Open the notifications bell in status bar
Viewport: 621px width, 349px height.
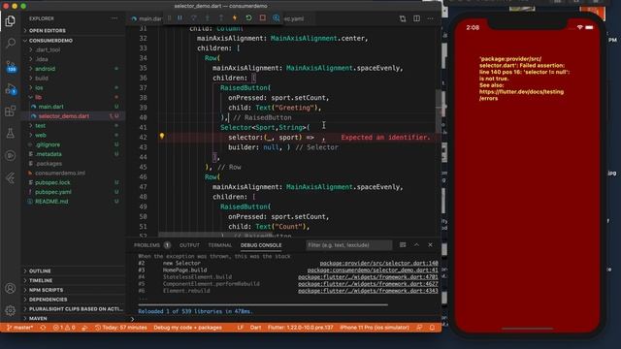pos(433,328)
